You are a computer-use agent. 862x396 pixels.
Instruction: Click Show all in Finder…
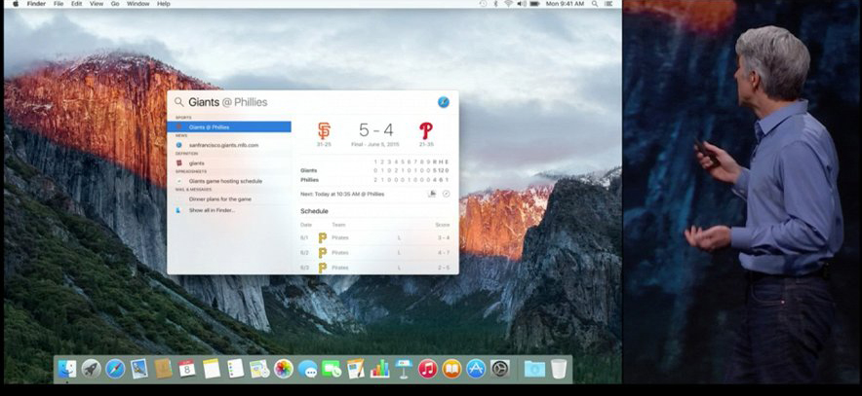229,210
